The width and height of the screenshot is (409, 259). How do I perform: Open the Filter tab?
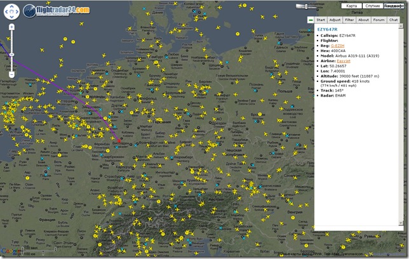(x=349, y=20)
